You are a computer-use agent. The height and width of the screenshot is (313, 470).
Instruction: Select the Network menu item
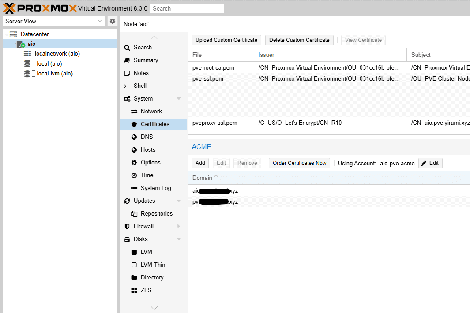154,112
